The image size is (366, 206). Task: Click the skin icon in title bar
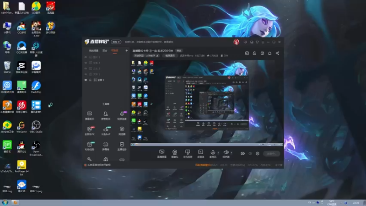tap(257, 42)
